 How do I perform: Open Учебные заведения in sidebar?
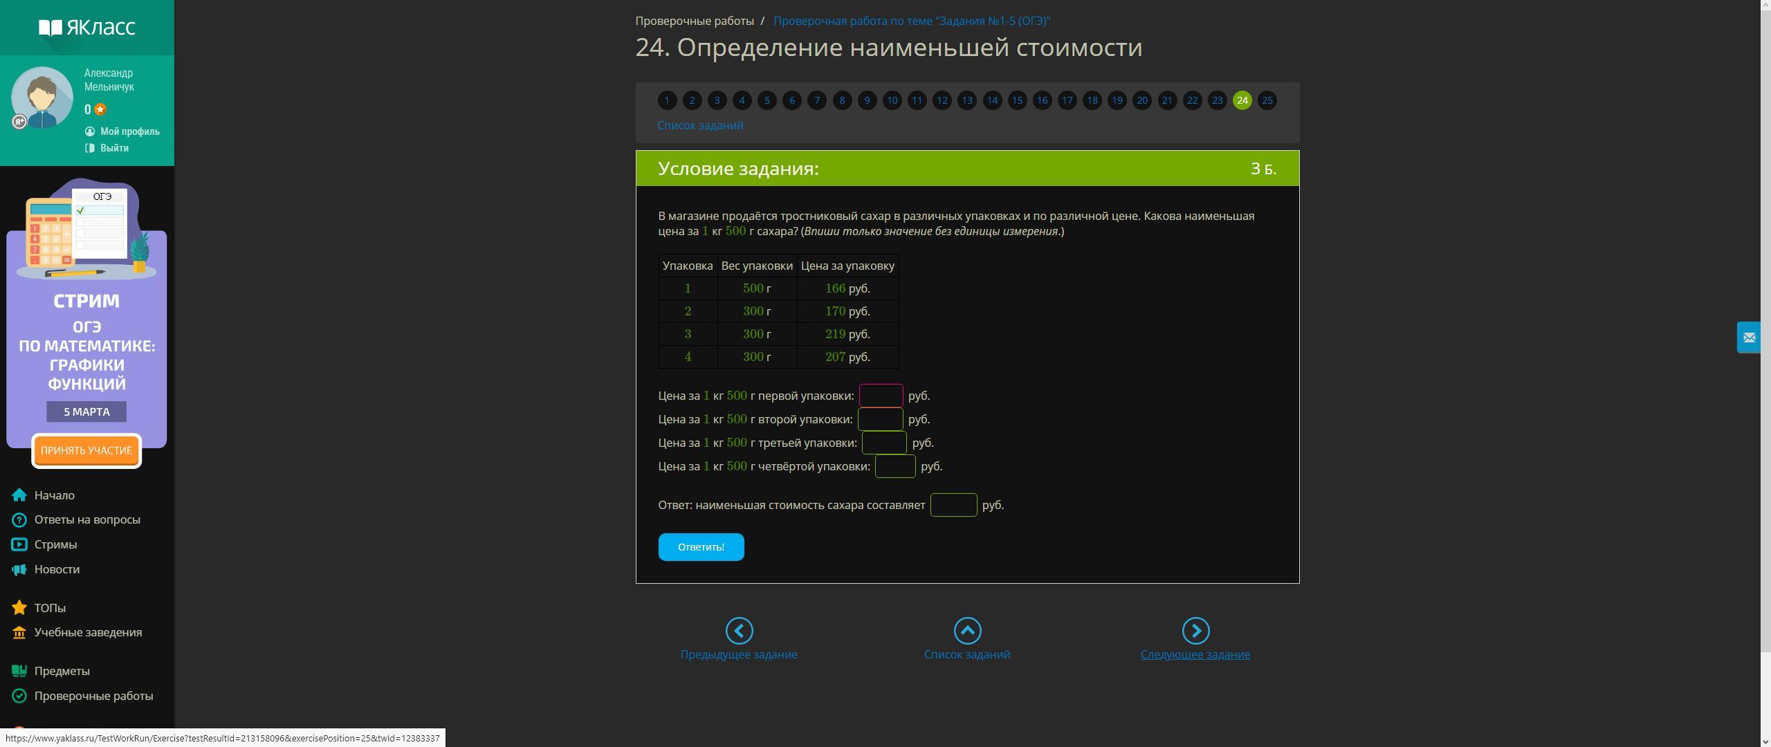click(x=88, y=632)
